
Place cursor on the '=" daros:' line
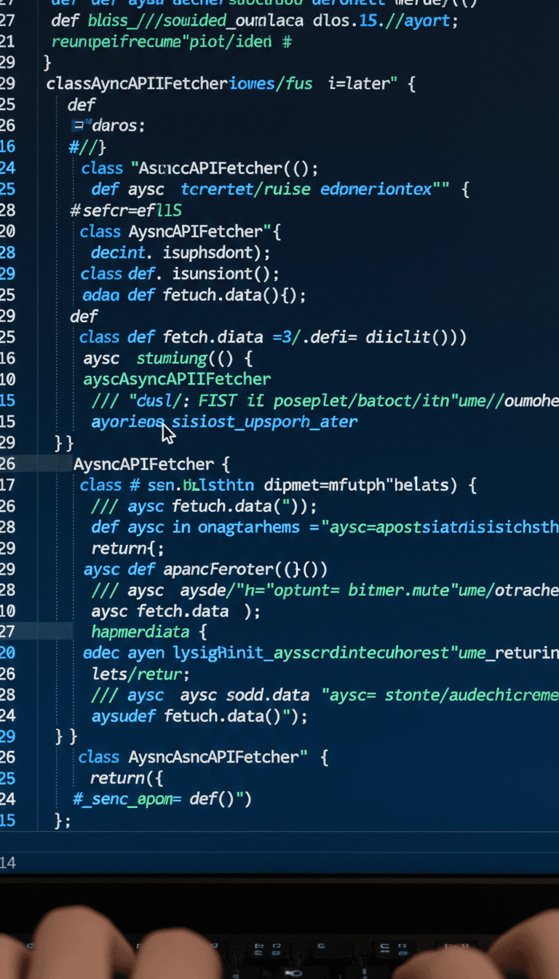108,126
